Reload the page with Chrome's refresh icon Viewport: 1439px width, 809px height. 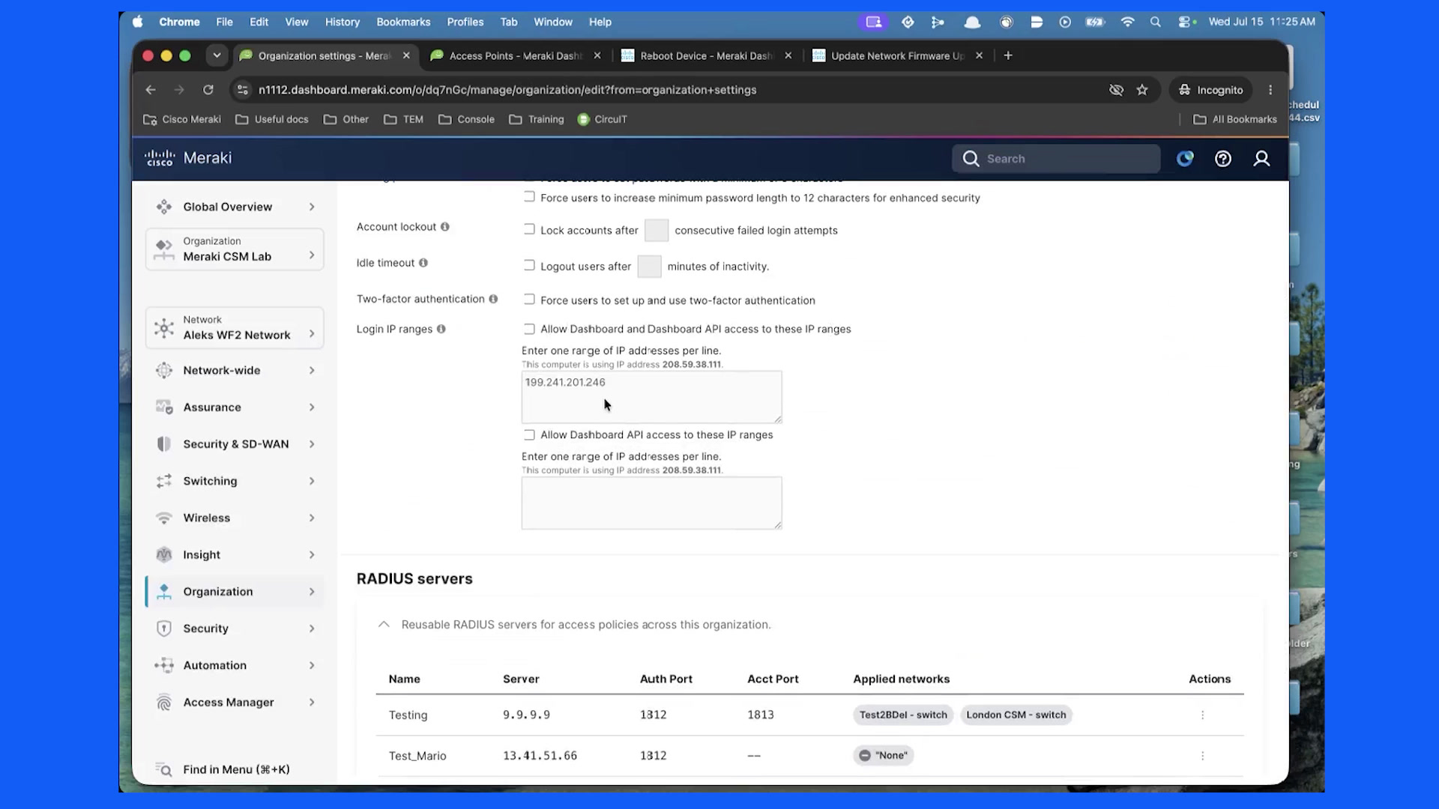[208, 90]
